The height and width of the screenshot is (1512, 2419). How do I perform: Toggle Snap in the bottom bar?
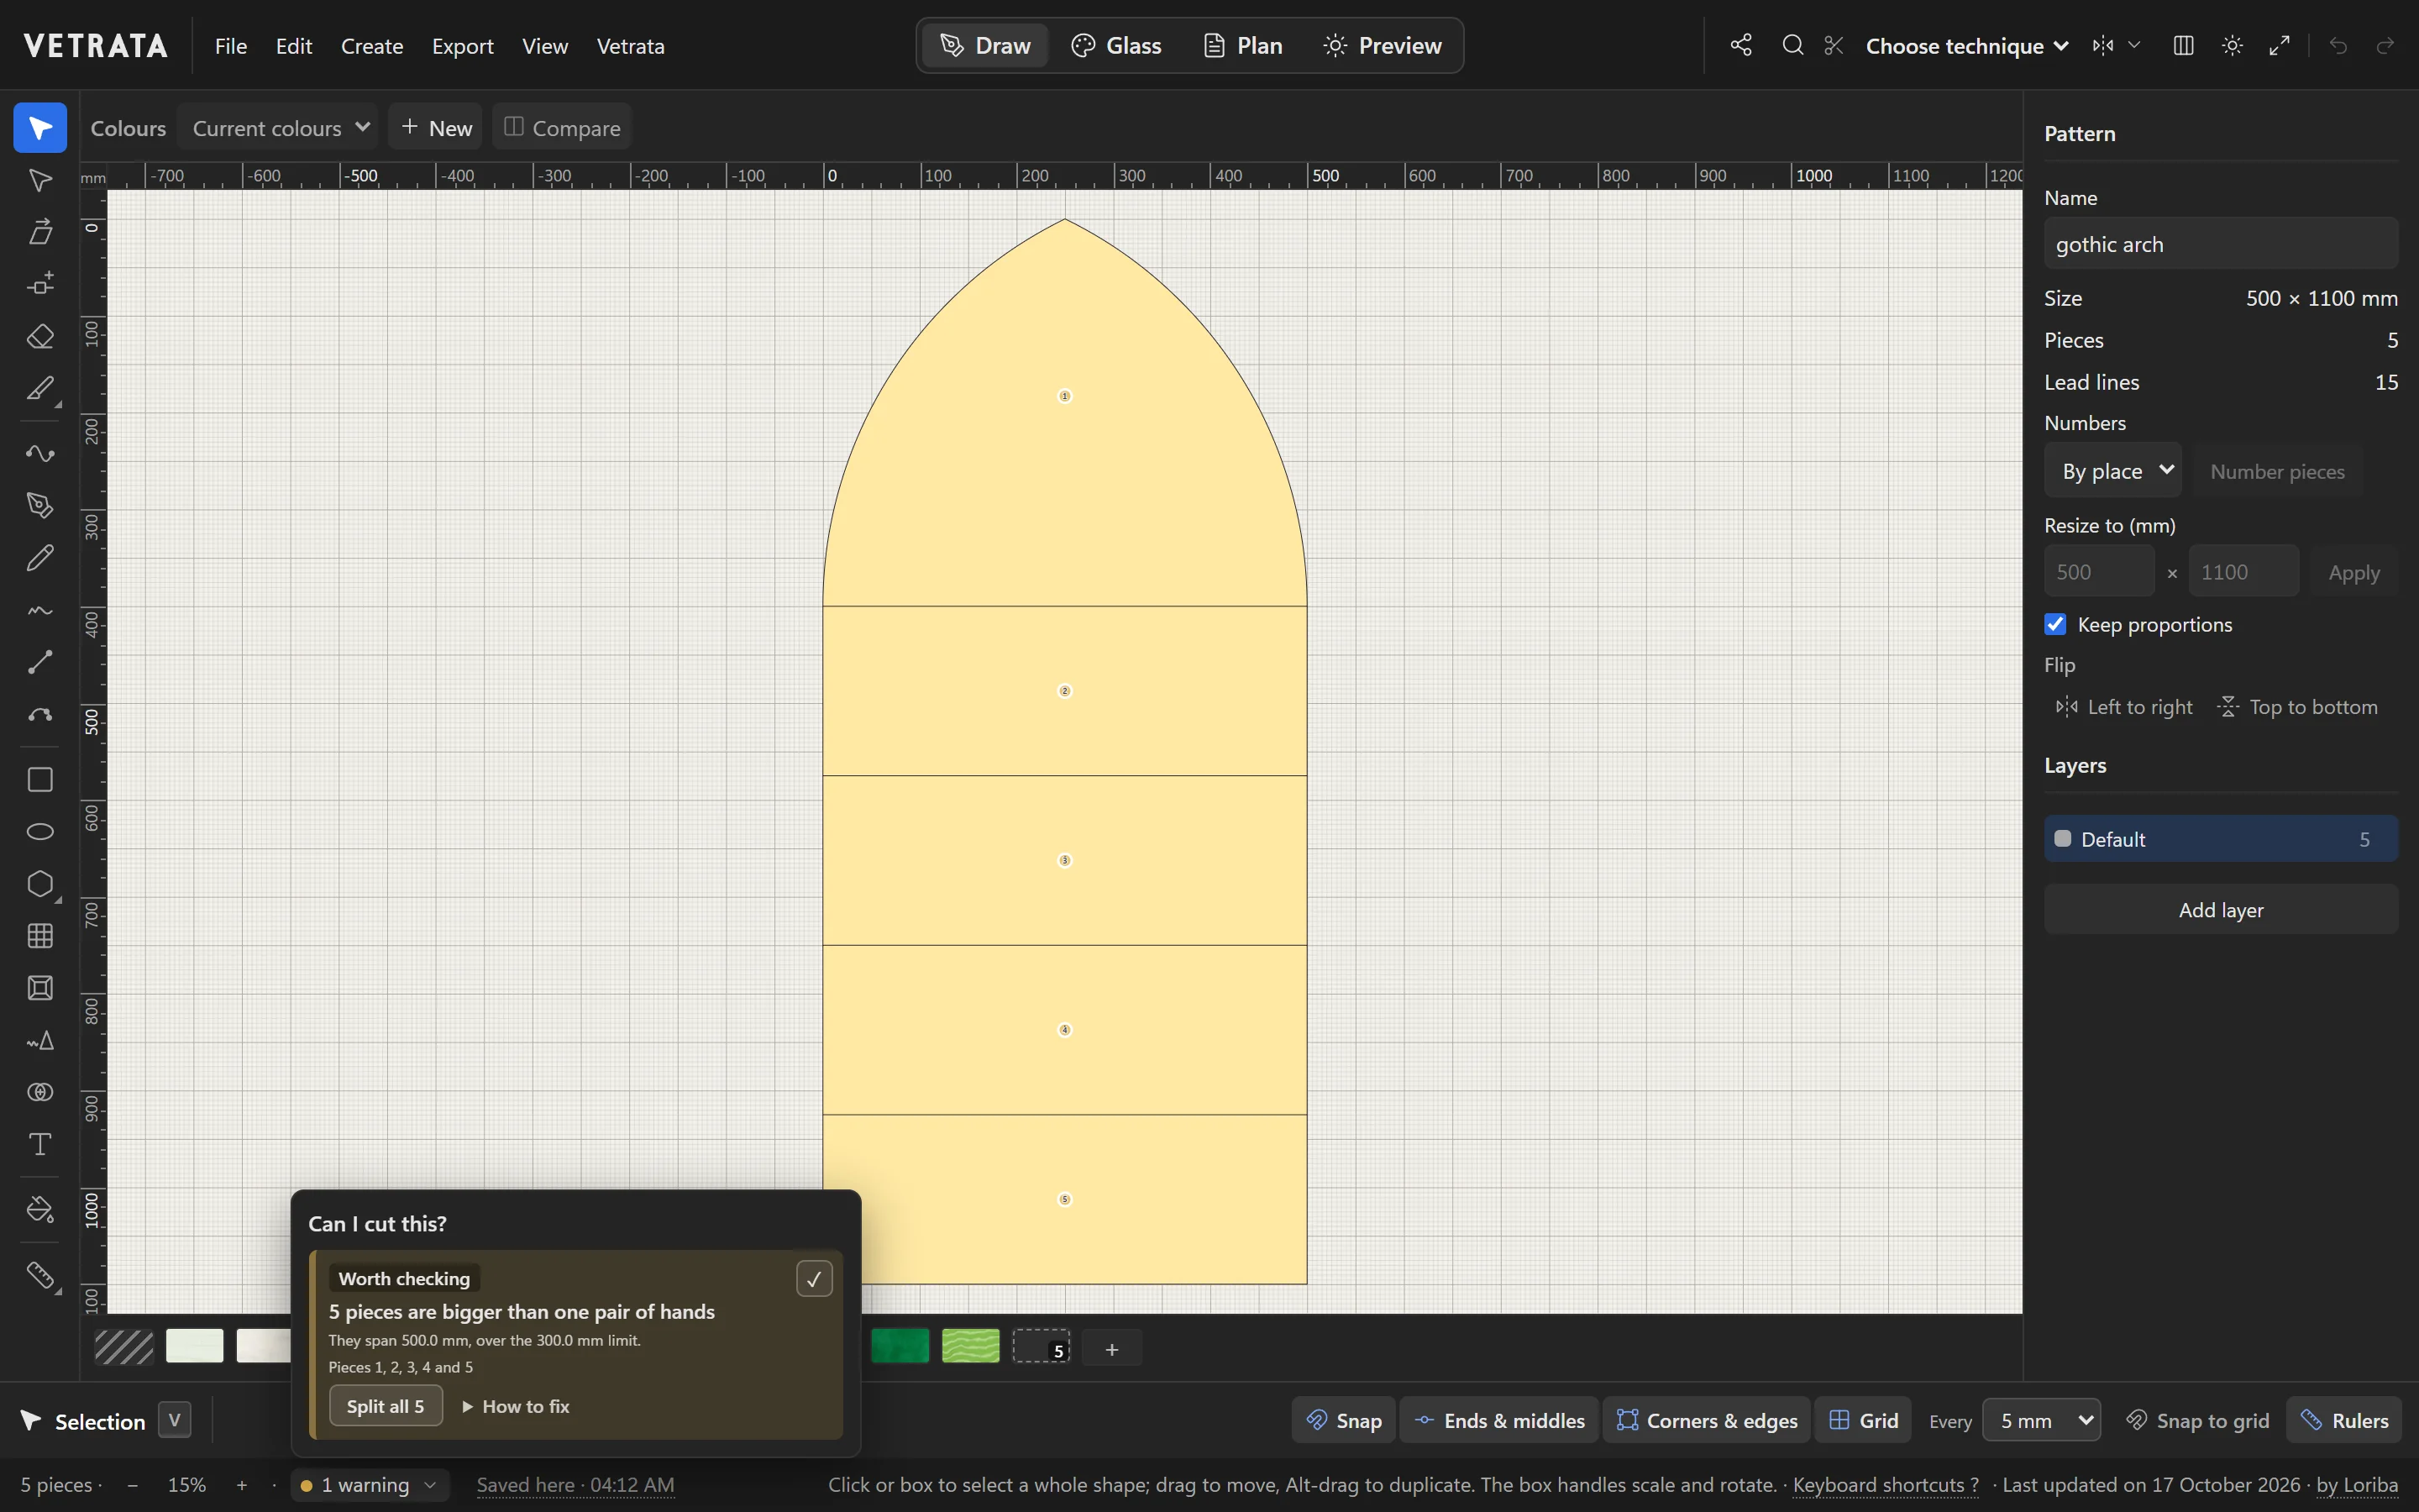pos(1345,1420)
